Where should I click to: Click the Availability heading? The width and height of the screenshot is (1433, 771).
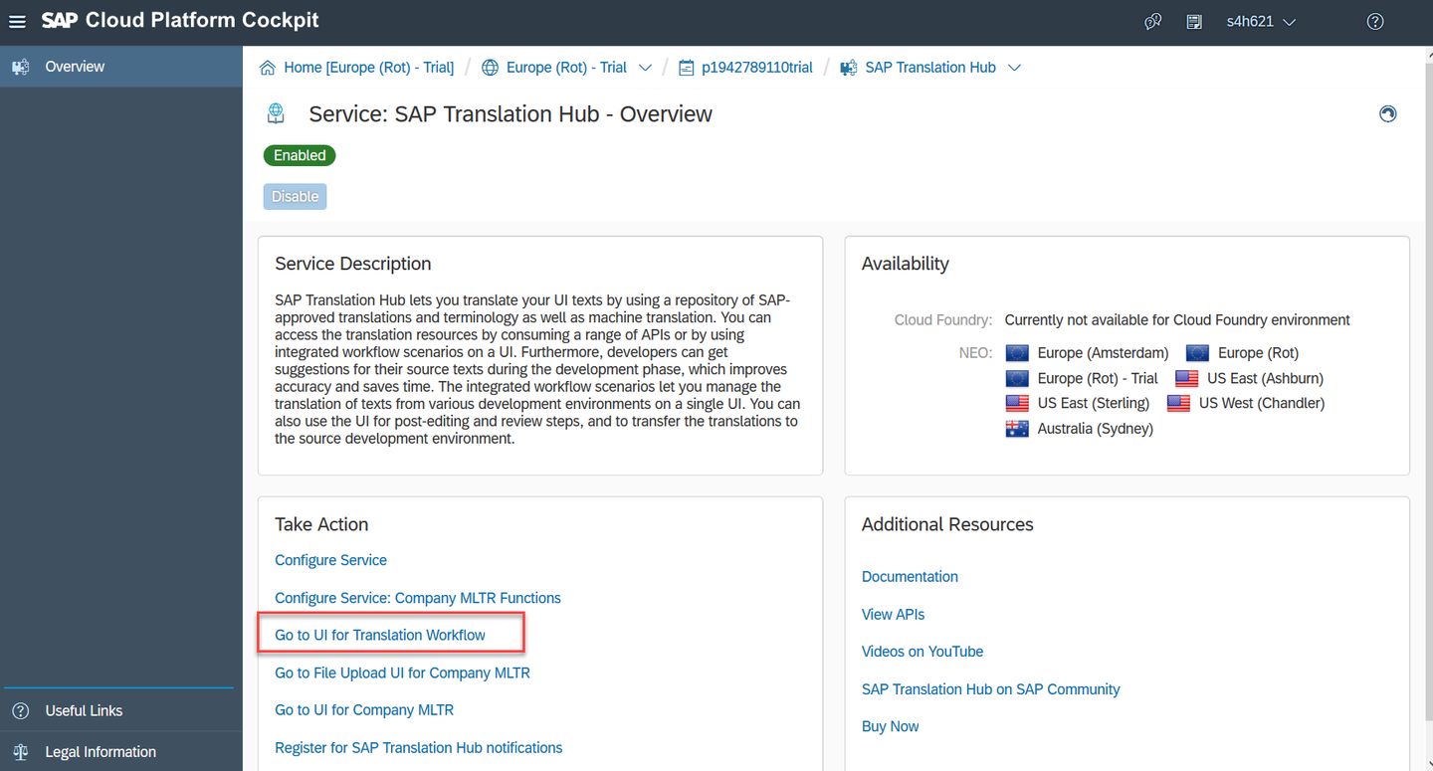coord(905,264)
